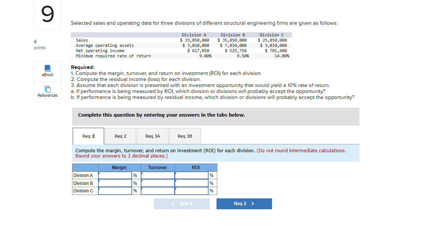
Task: Select the Req 1 tab
Action: tap(88, 136)
